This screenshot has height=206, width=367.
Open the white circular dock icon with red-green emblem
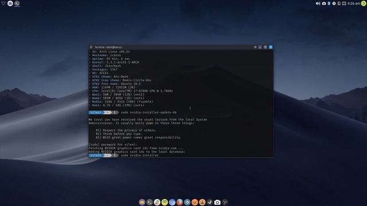click(x=157, y=202)
